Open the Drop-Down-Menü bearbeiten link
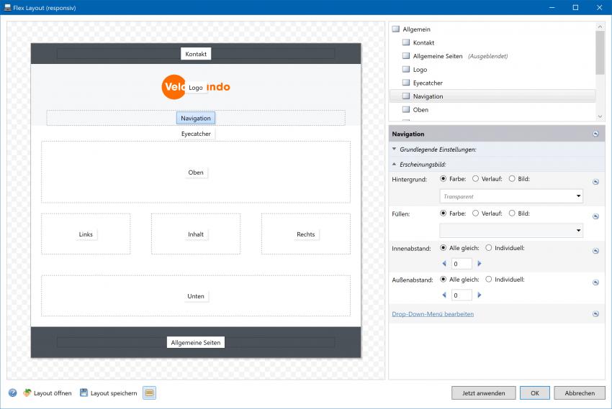 click(433, 314)
